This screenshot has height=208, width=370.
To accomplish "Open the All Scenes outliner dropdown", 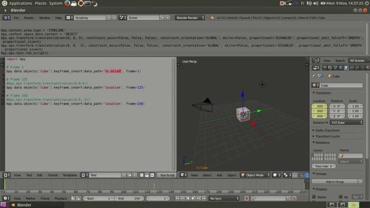I will (x=358, y=61).
